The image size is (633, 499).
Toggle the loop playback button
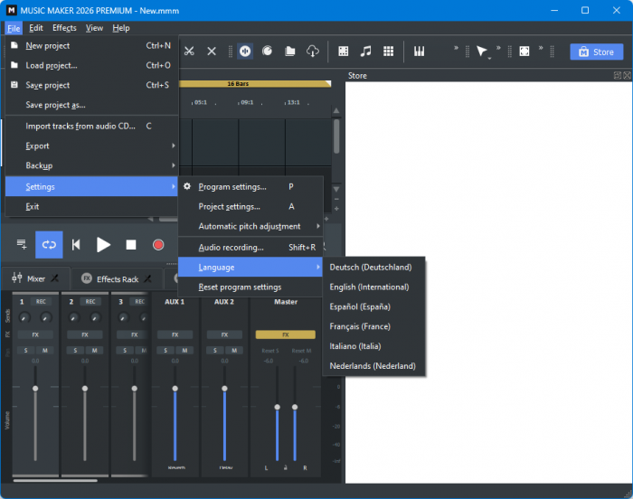49,245
